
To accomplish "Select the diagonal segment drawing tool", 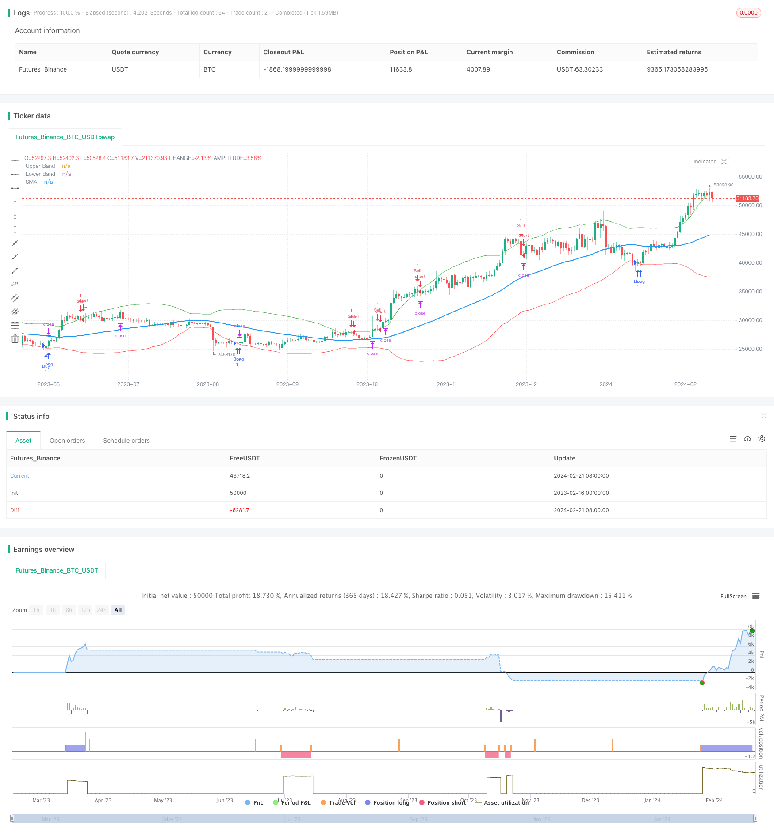I will click(x=15, y=270).
